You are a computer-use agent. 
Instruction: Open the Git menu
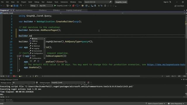(x=18, y=2)
